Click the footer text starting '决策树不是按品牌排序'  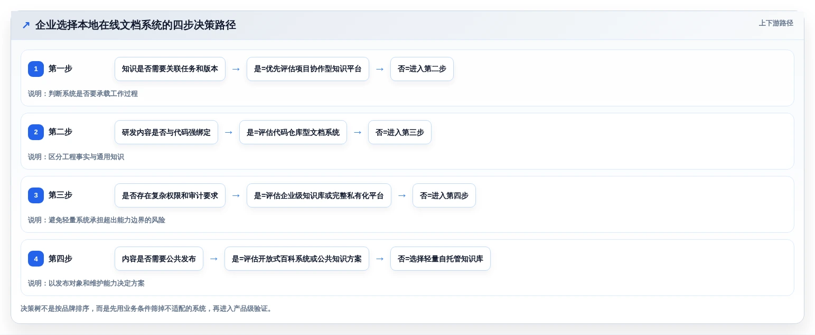point(147,309)
